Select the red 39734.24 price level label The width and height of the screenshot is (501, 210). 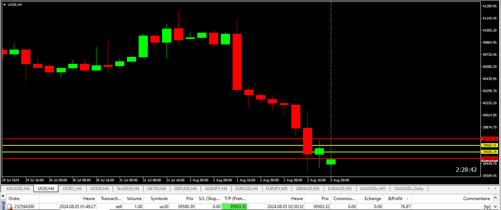490,139
